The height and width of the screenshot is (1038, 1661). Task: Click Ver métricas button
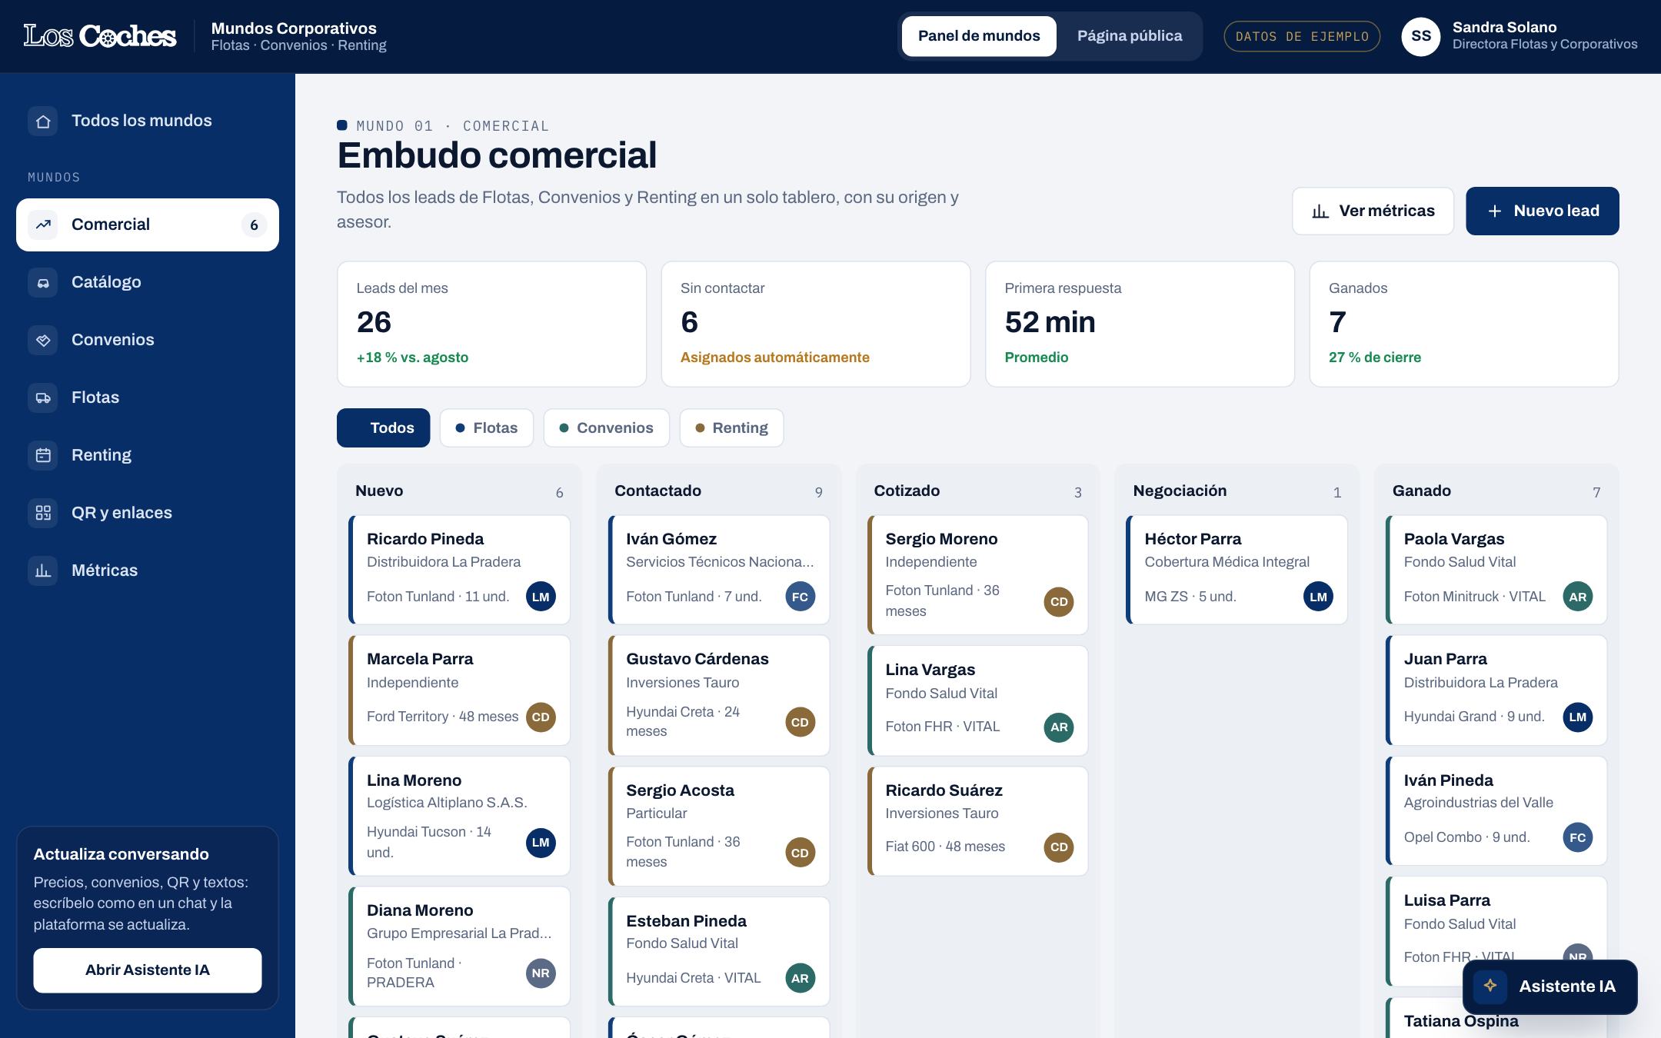1373,211
